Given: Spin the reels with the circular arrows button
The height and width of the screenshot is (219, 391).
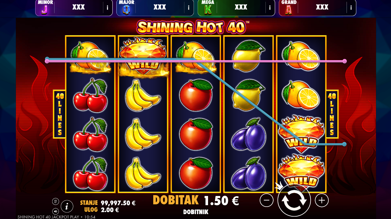Looking at the screenshot, I should click(x=294, y=200).
